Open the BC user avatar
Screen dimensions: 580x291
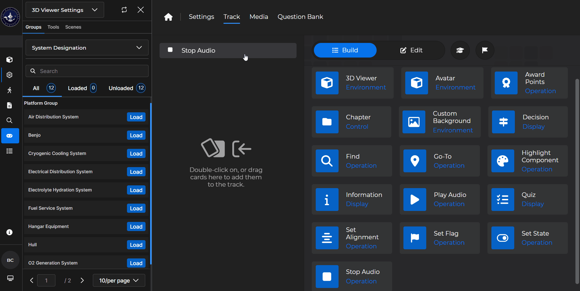pyautogui.click(x=10, y=260)
